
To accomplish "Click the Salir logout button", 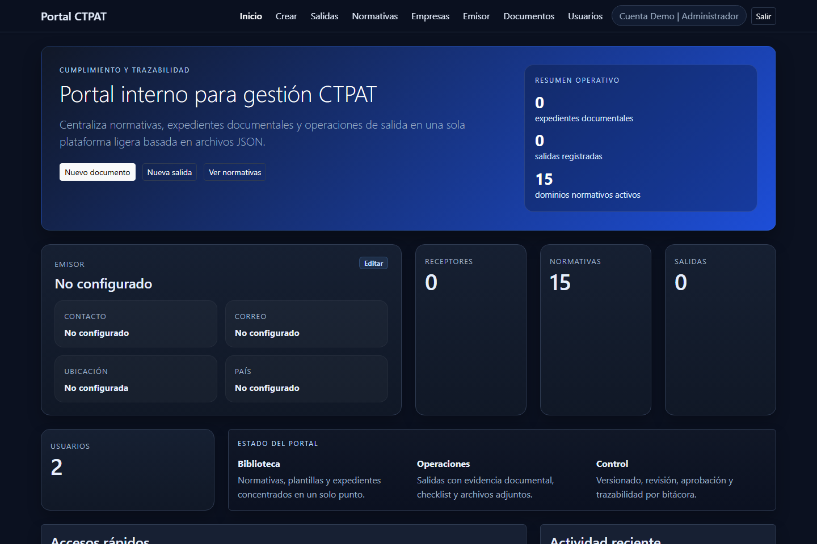I will [x=763, y=16].
